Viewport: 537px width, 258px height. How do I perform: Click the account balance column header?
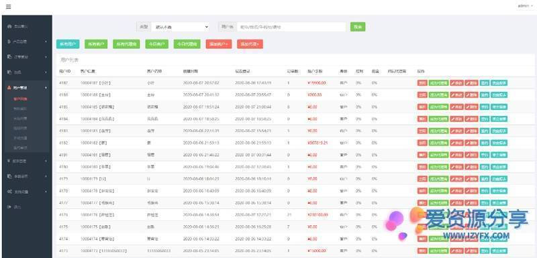coord(314,72)
